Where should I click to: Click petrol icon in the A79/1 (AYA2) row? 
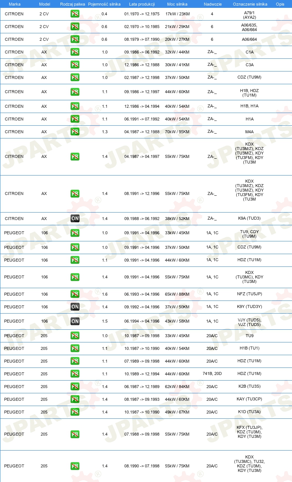pos(75,14)
